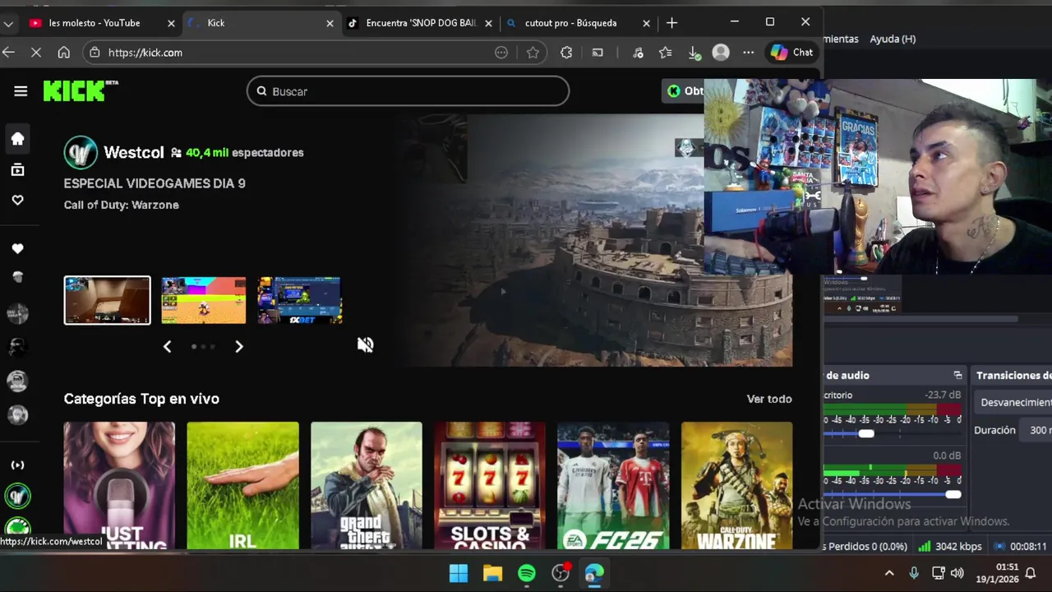1052x592 pixels.
Task: Go back in the browser
Action: (x=8, y=53)
